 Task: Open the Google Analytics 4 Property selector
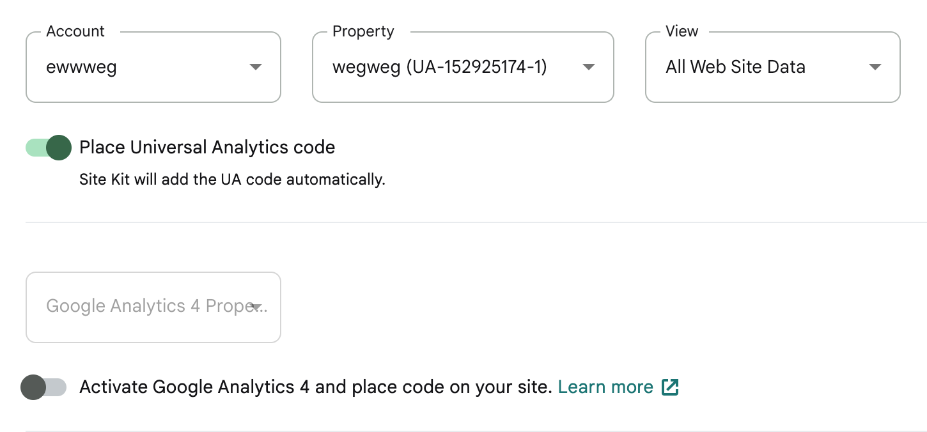(153, 307)
